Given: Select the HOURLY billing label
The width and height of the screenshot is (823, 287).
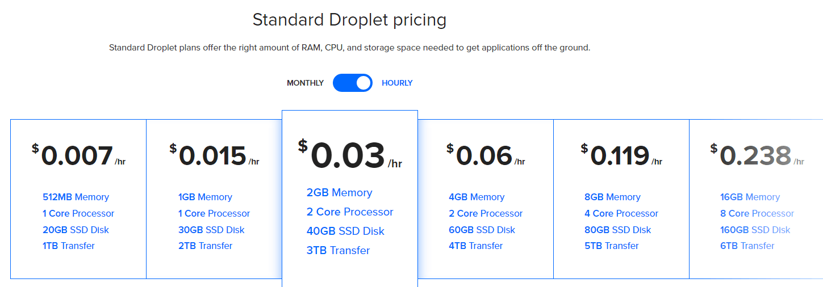Looking at the screenshot, I should pos(397,83).
